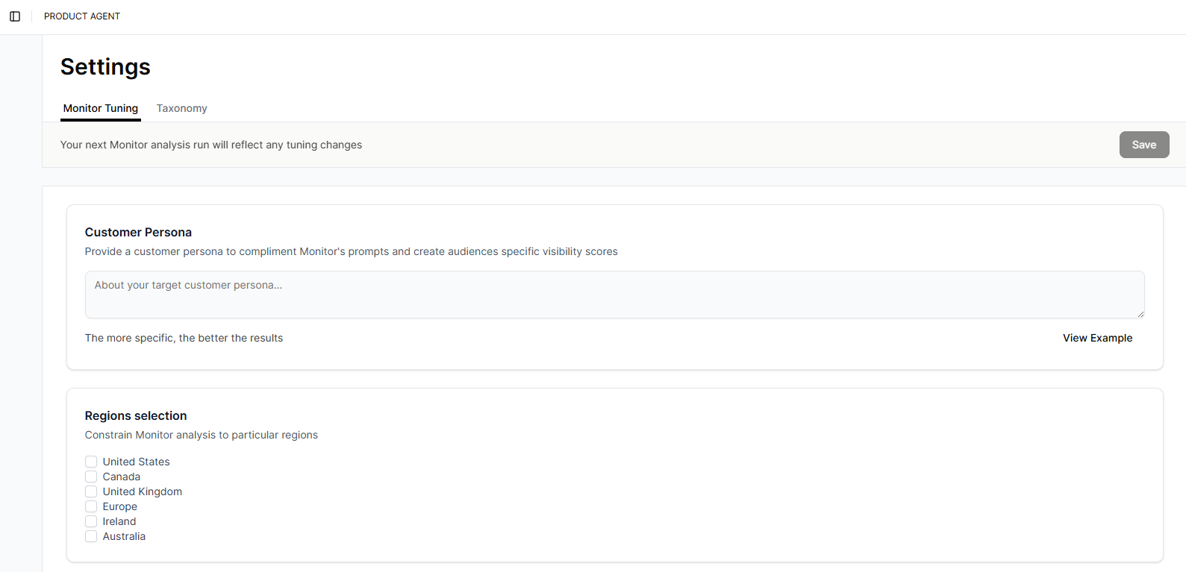This screenshot has width=1186, height=572.
Task: Open the Monitor Tuning tab
Action: 101,108
